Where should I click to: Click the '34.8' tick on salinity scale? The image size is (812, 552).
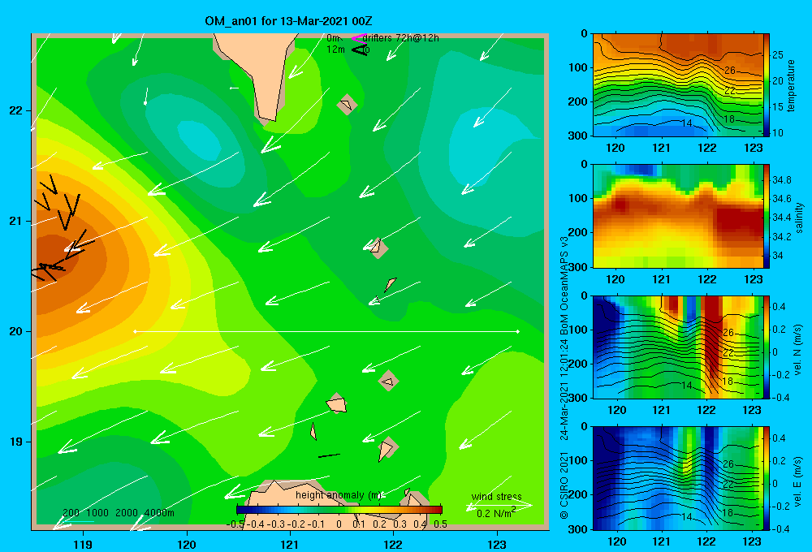pos(782,180)
